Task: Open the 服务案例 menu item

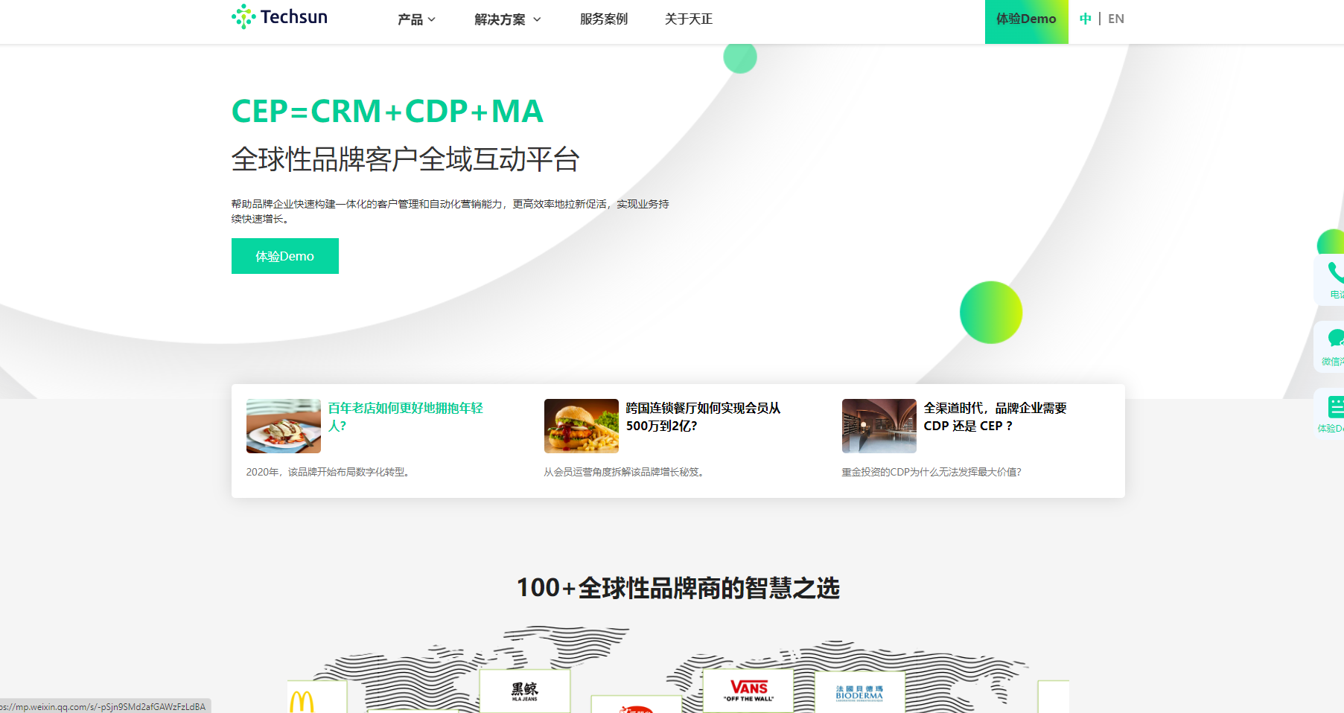Action: pos(604,19)
